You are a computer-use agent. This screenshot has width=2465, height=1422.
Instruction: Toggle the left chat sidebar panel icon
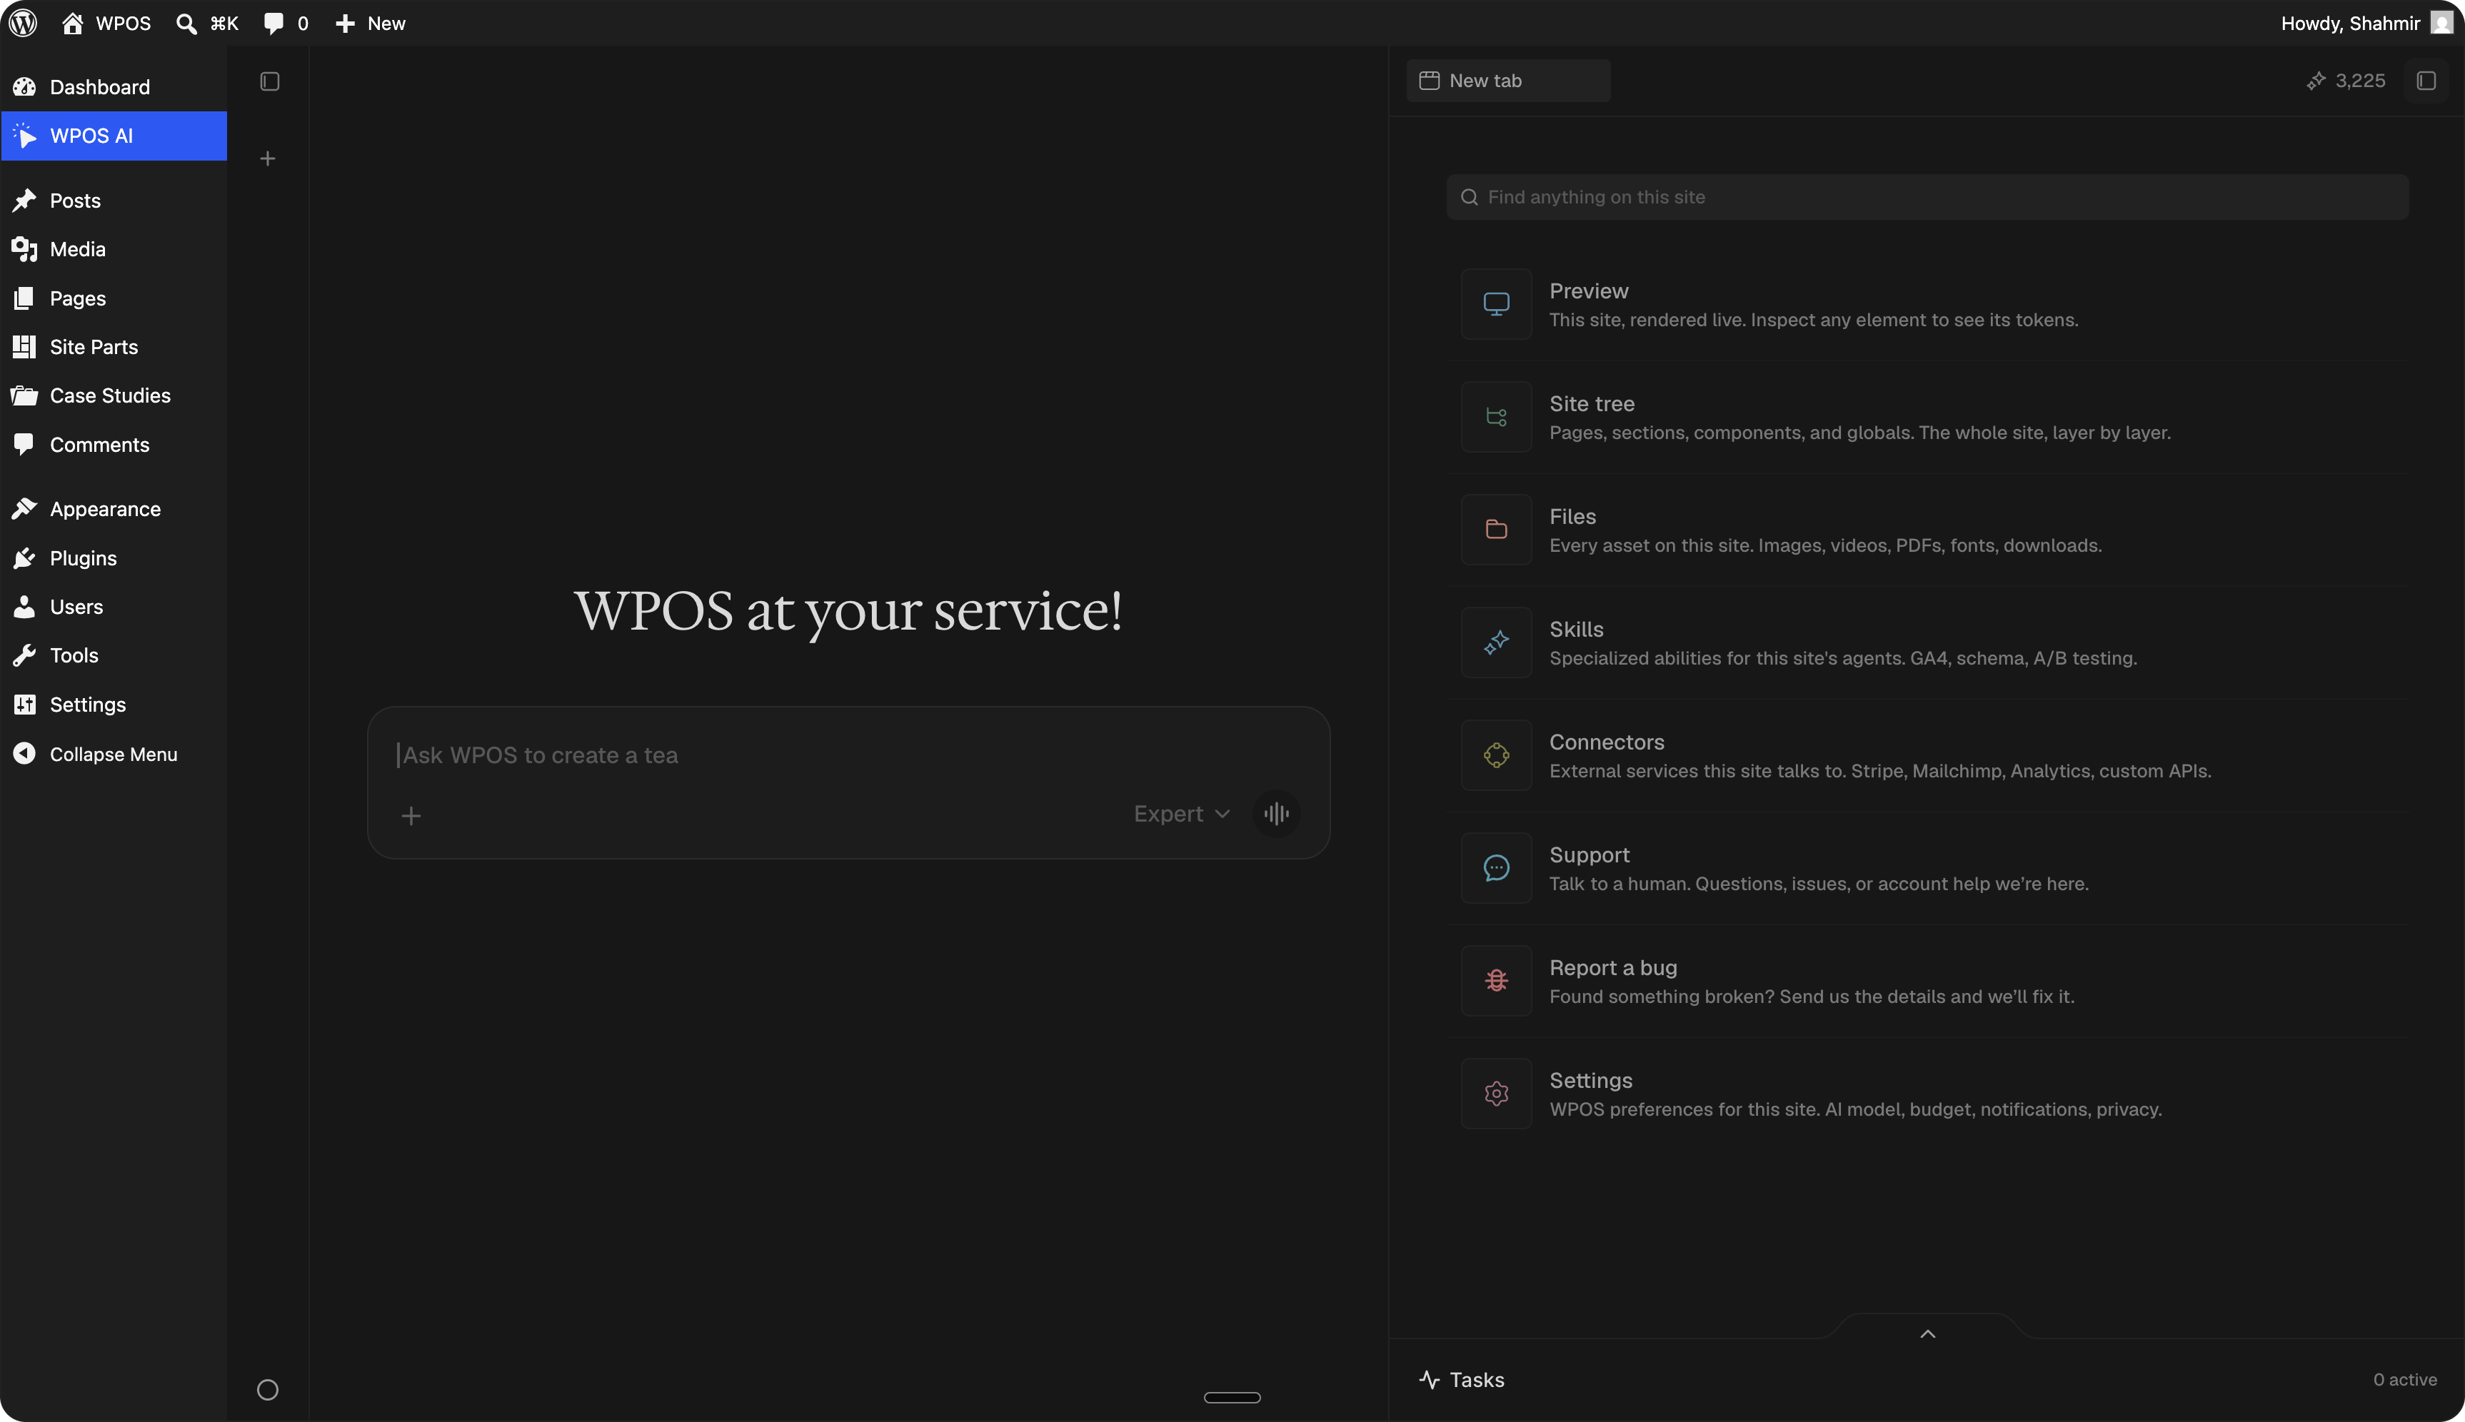point(269,81)
